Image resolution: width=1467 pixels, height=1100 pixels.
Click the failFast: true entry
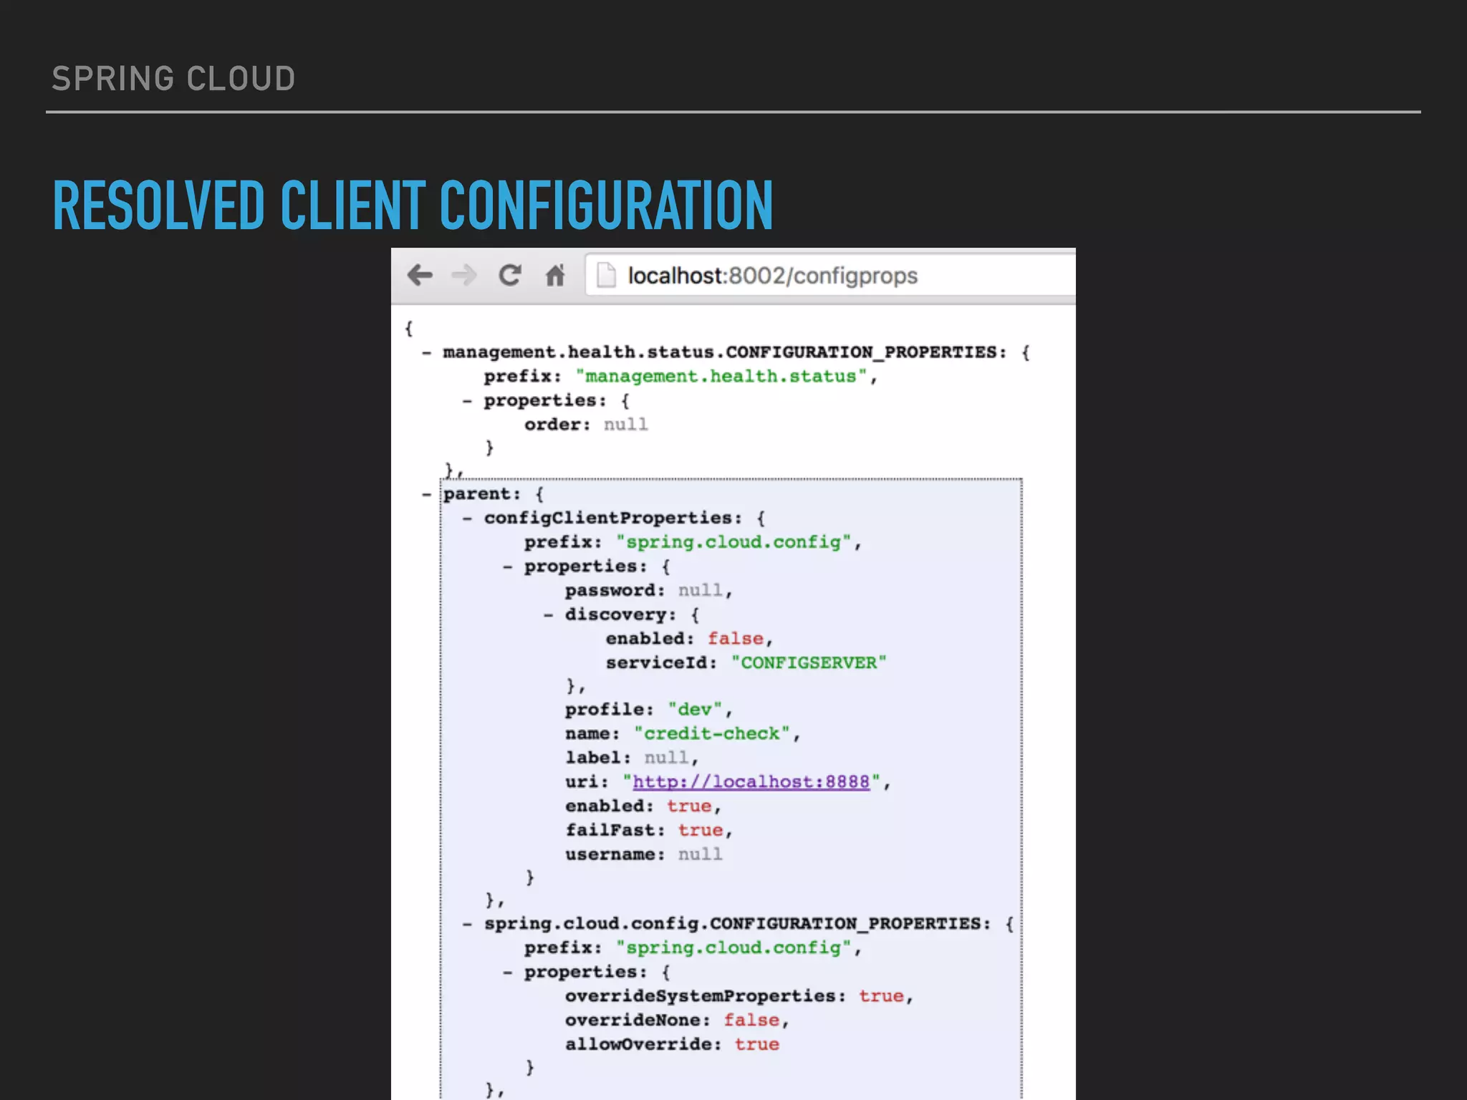click(648, 830)
